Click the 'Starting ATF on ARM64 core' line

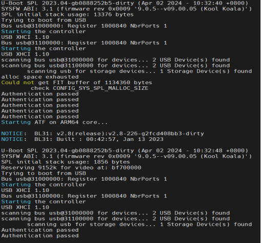click(x=55, y=123)
